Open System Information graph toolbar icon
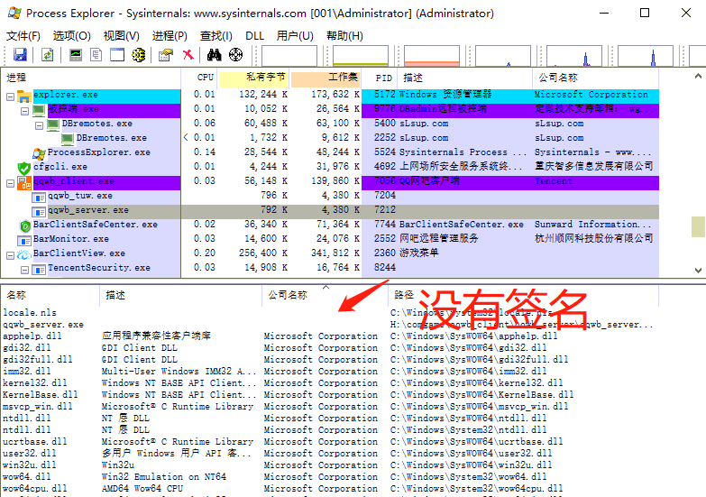Viewport: 706px width, 497px height. coord(75,55)
